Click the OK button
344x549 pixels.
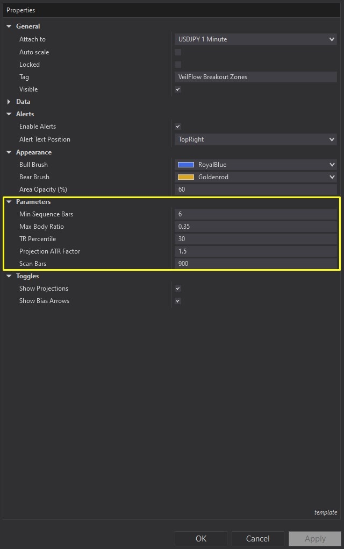click(200, 539)
